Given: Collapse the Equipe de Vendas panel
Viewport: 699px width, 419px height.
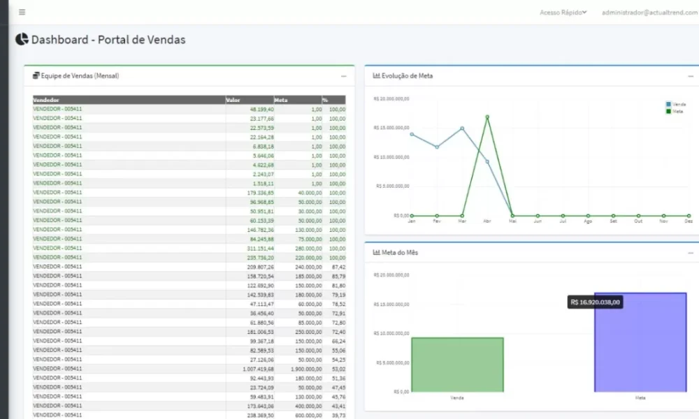Looking at the screenshot, I should (x=344, y=76).
